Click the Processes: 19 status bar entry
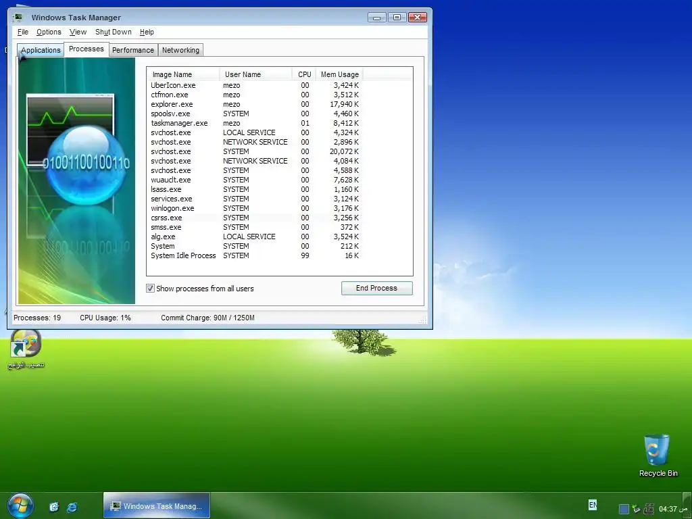The height and width of the screenshot is (519, 692). pyautogui.click(x=37, y=318)
